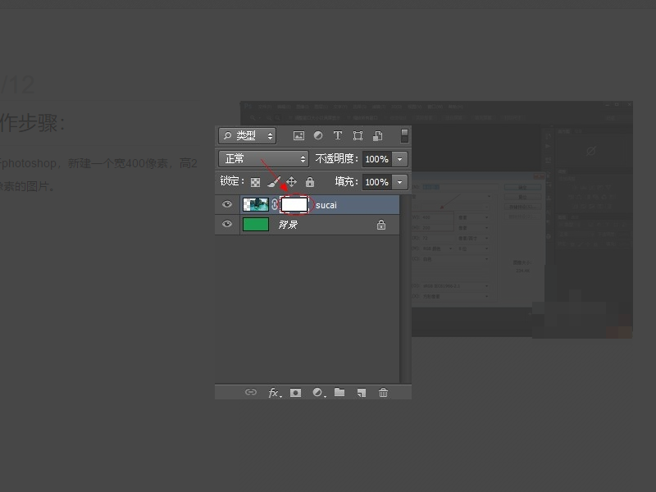Select the green 背景 layer thumbnail
This screenshot has height=492, width=656.
256,224
